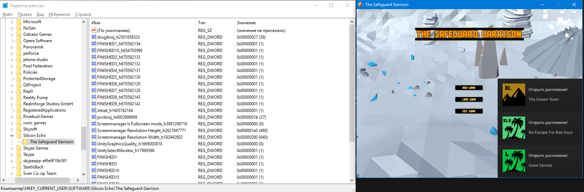Screen dimensions: 584x192
Task: Open the Вид menu
Action: [x=40, y=14]
